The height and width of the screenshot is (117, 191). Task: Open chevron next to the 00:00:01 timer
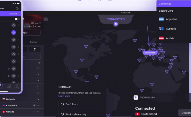pos(19,14)
